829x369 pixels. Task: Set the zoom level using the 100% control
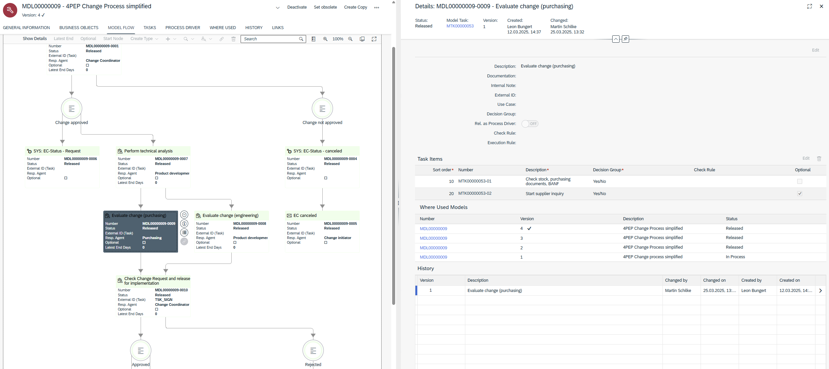click(x=338, y=39)
